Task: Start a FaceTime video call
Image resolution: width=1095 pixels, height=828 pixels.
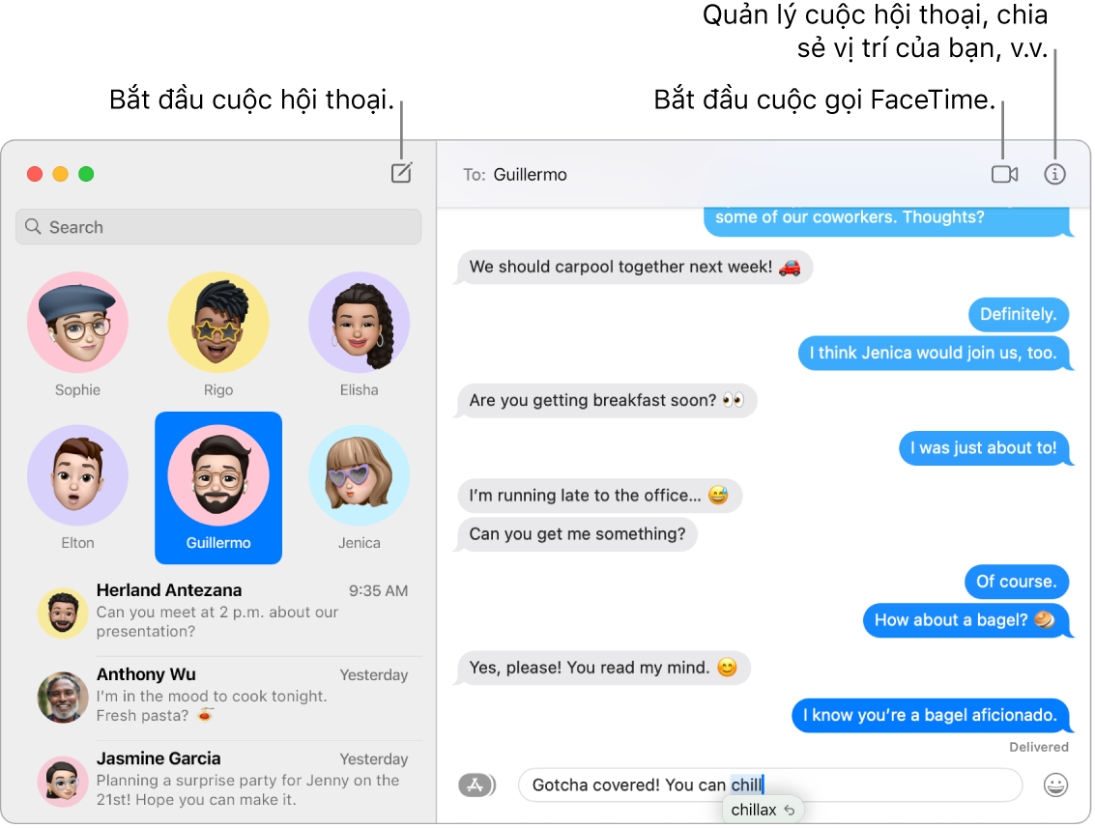Action: pyautogui.click(x=1004, y=174)
